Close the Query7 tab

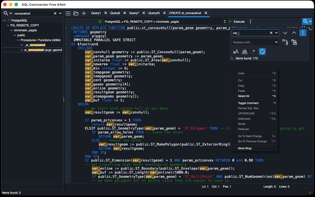144,13
